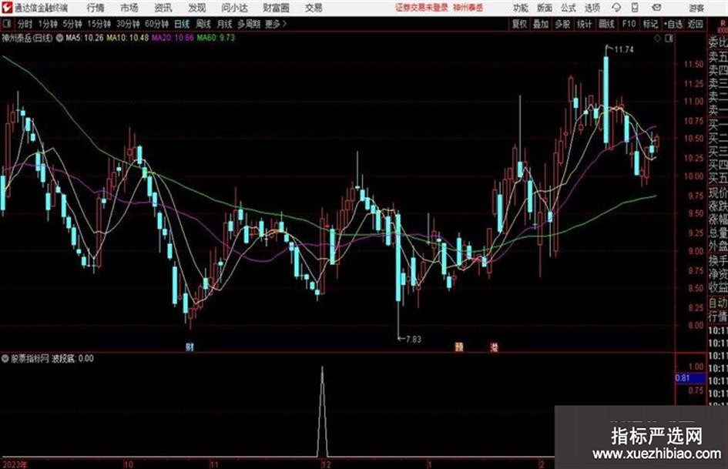Click the mobile phone icon
Image resolution: width=728 pixels, height=469 pixels.
[x=635, y=8]
